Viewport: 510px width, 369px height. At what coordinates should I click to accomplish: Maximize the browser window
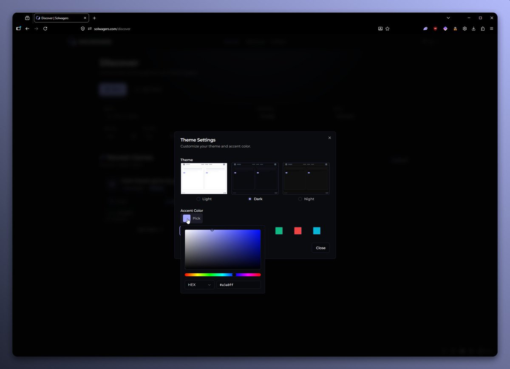pyautogui.click(x=480, y=18)
